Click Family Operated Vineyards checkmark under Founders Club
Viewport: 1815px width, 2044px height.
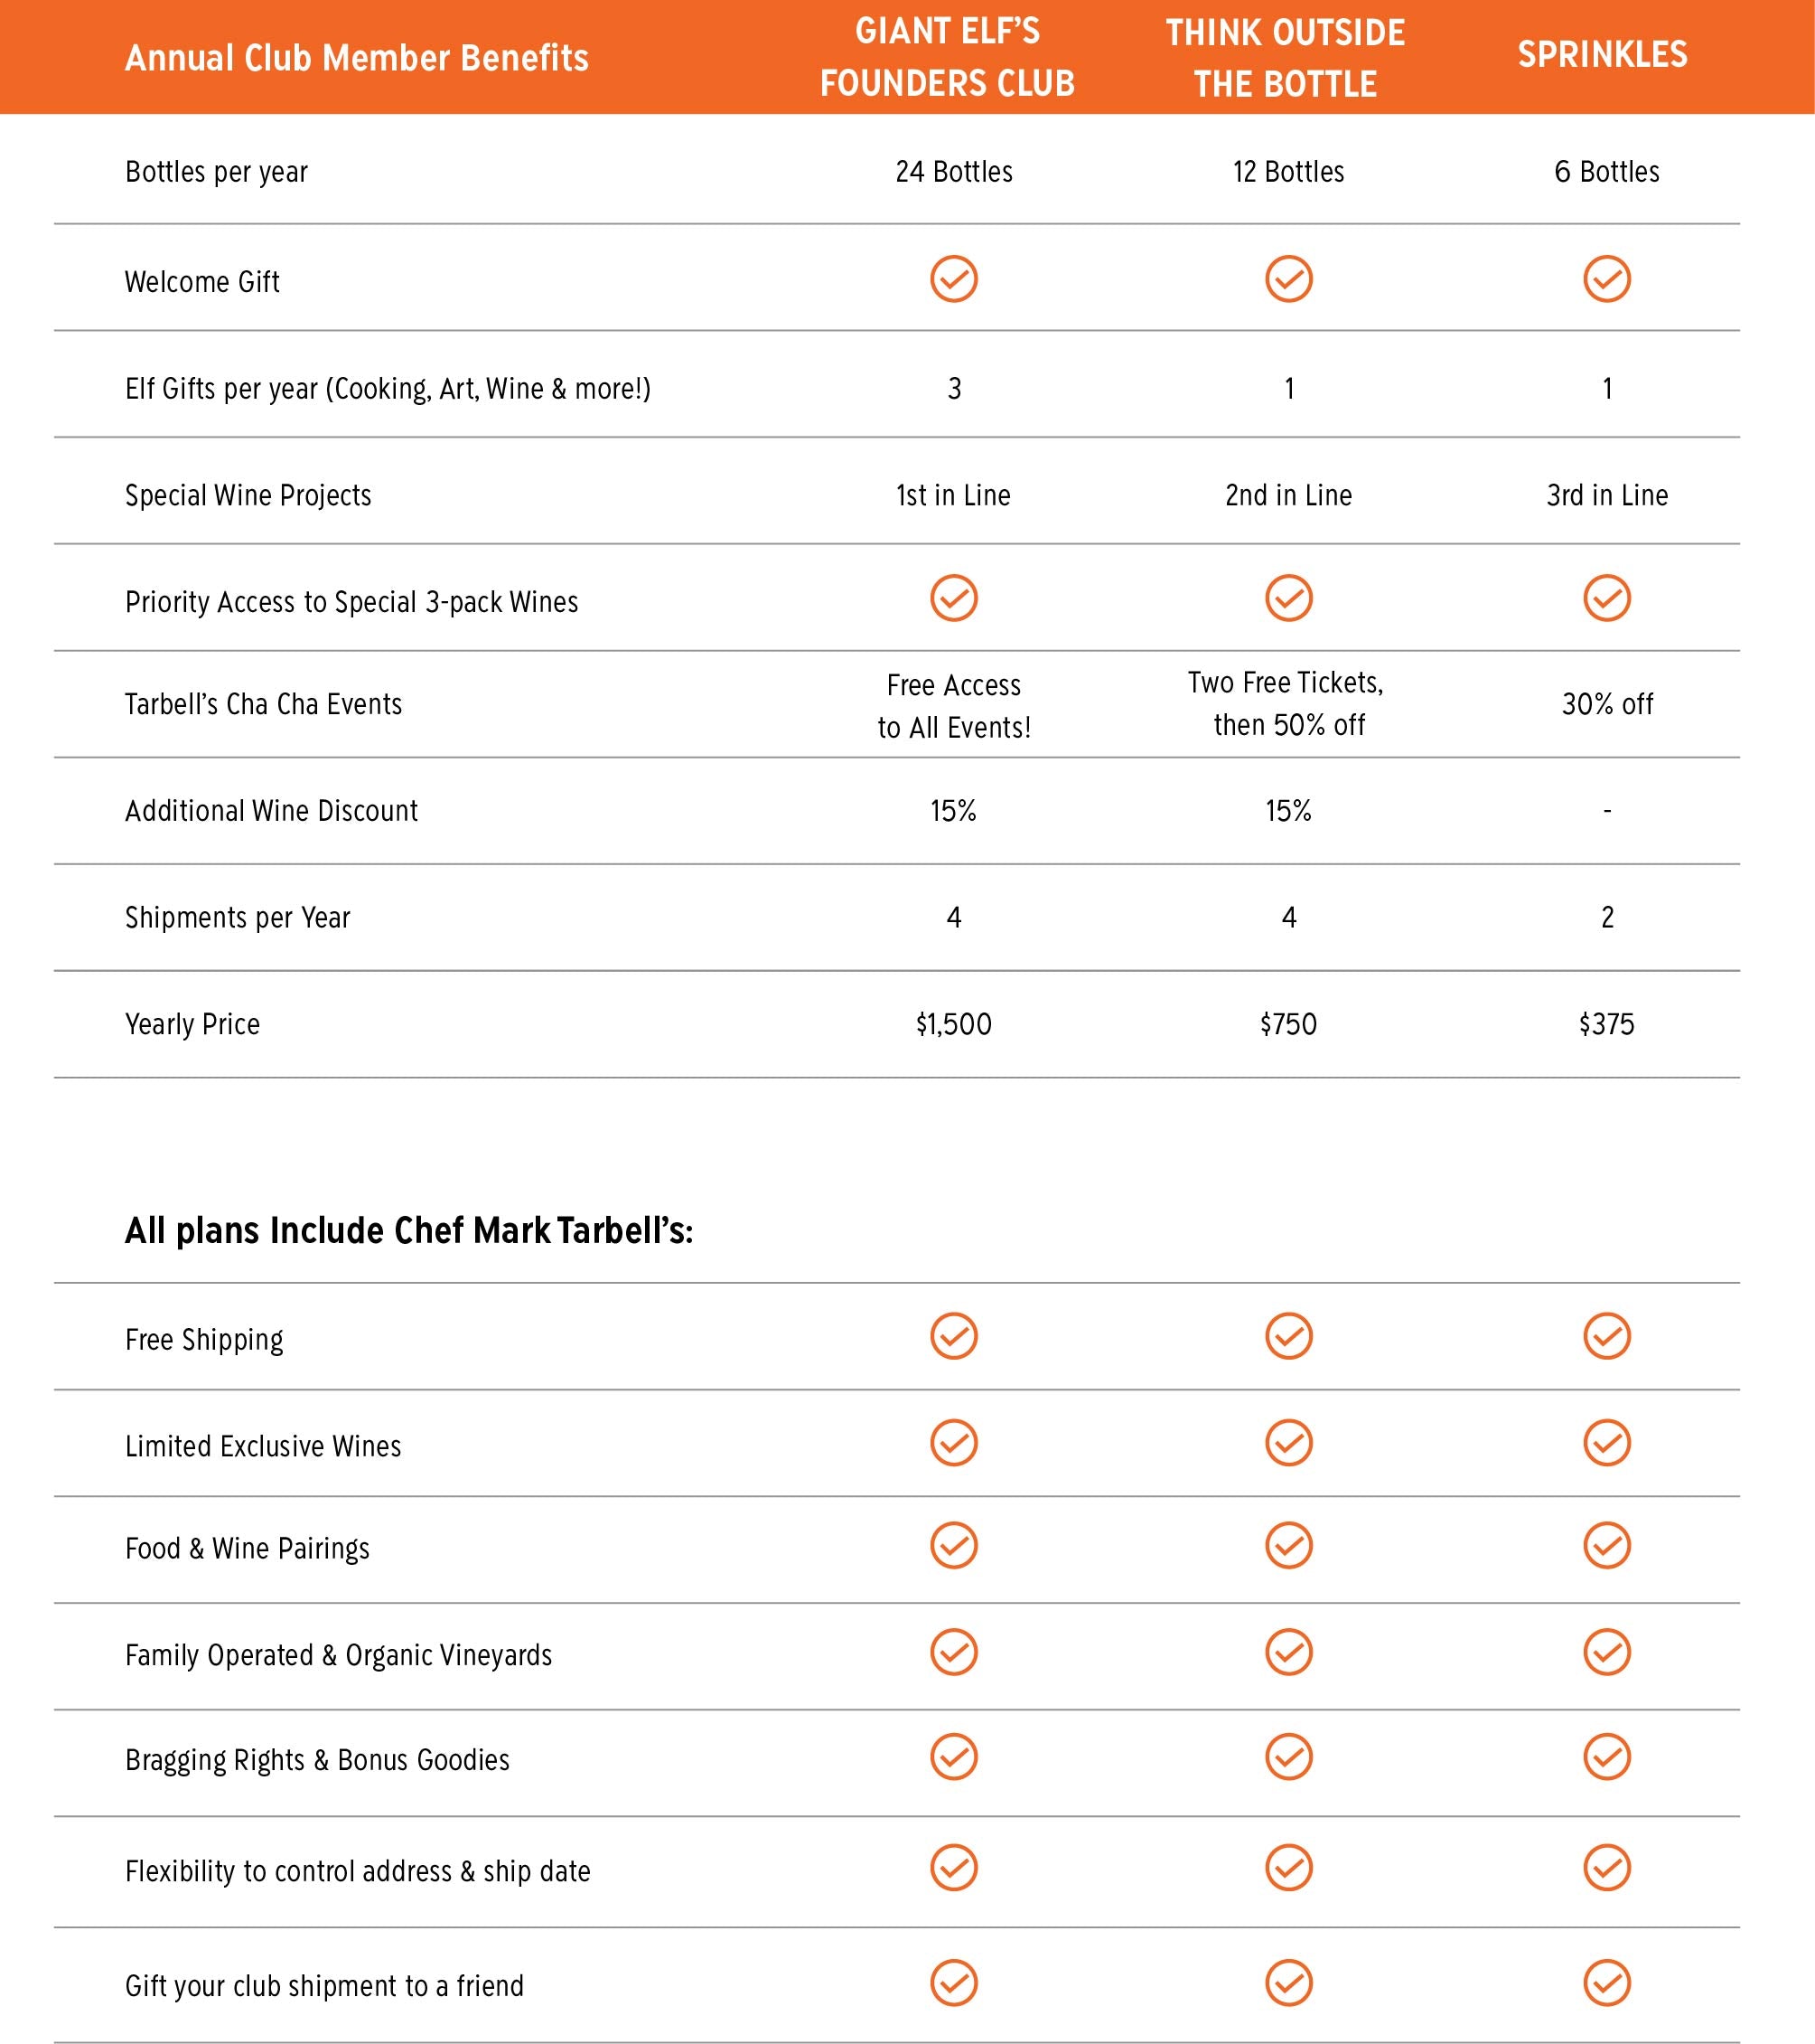(953, 1653)
